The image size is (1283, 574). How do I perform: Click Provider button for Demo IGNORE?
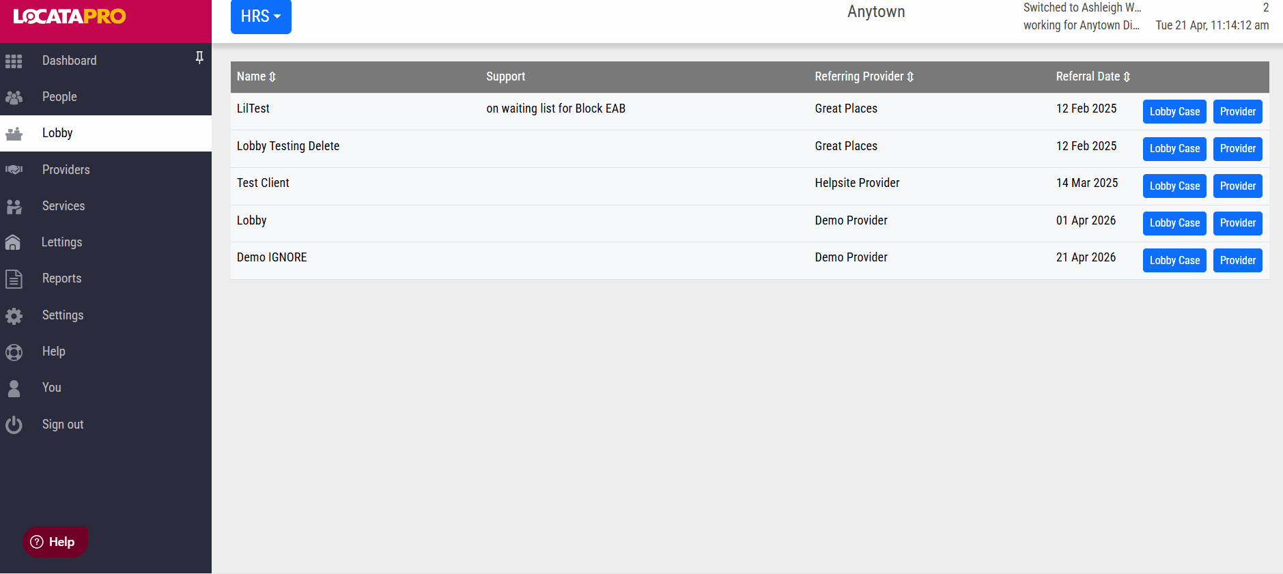(x=1237, y=260)
